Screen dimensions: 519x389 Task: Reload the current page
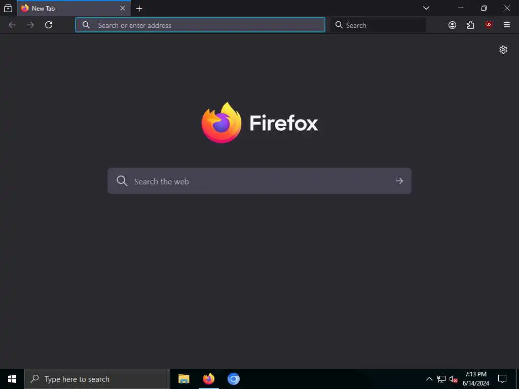[x=49, y=25]
